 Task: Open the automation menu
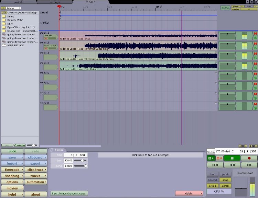point(35,182)
